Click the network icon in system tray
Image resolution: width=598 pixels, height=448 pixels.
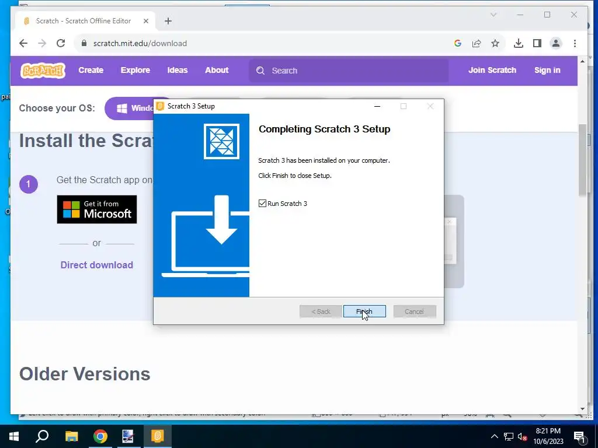coord(509,436)
